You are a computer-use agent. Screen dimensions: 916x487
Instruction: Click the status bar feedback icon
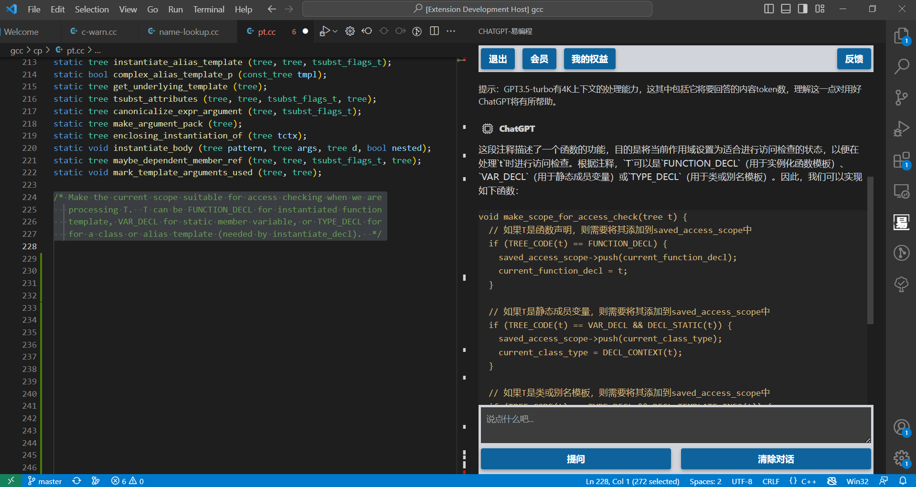pos(884,481)
